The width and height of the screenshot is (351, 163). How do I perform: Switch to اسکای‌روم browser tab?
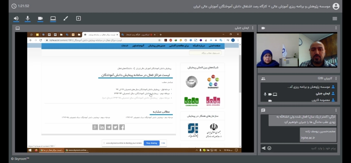point(138,34)
